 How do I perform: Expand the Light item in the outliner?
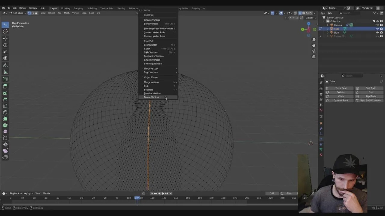[328, 33]
